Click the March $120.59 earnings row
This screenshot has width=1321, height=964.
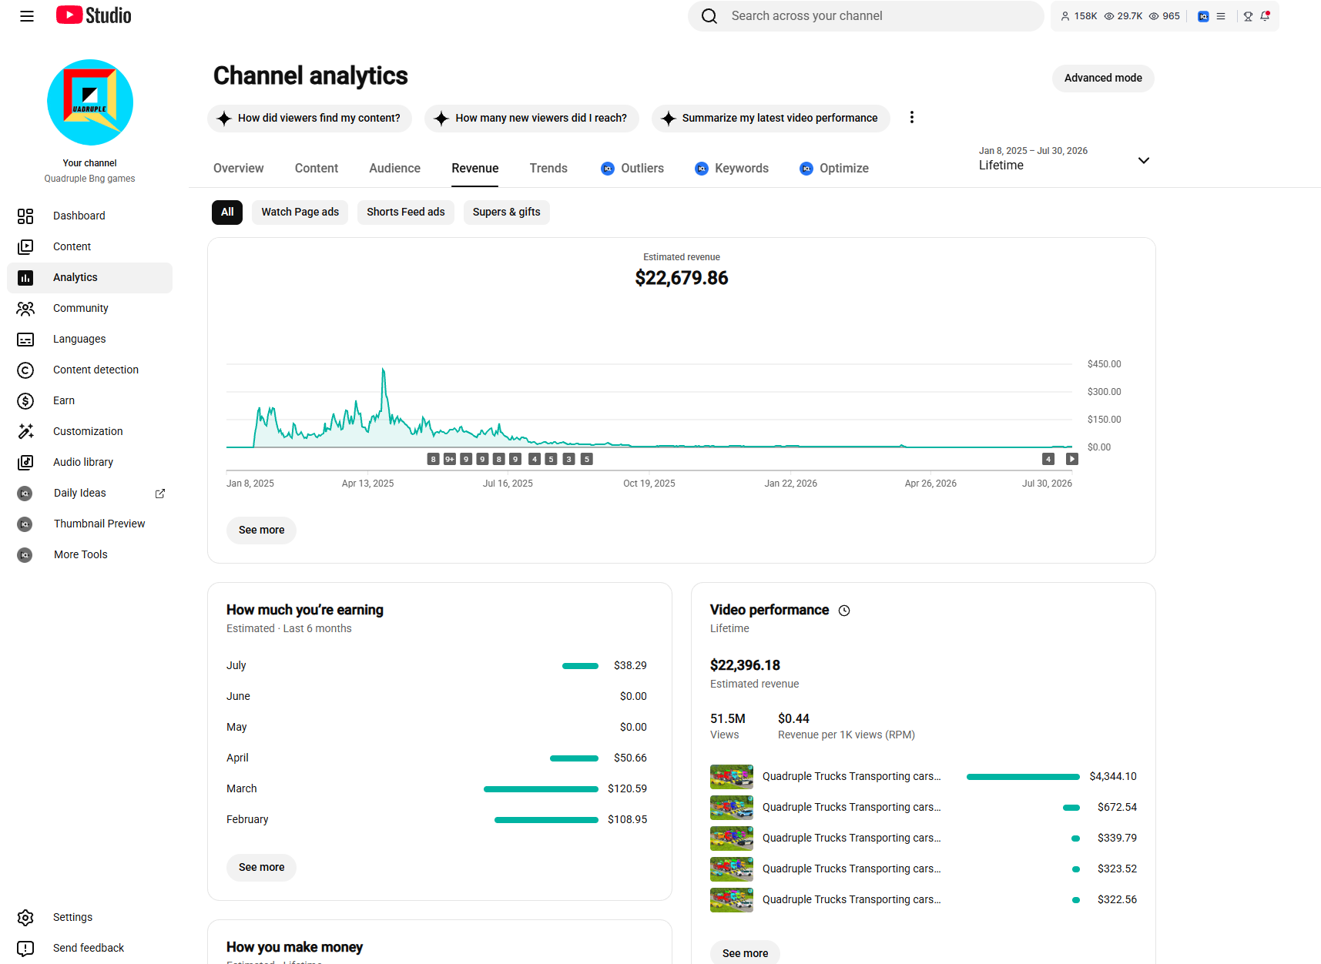coord(437,789)
